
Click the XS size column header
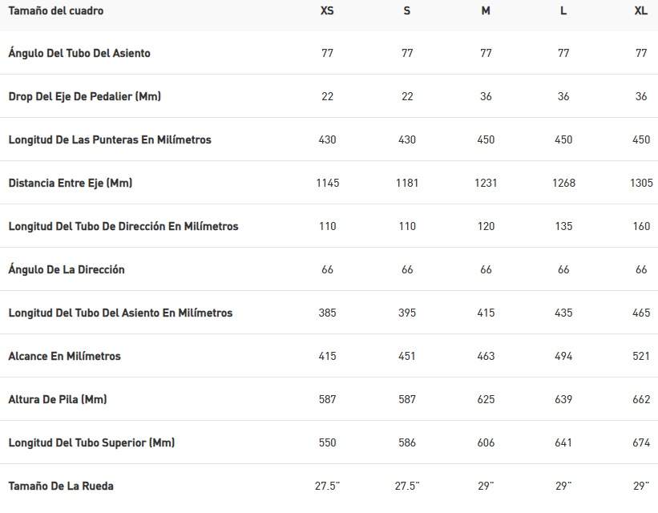coord(327,11)
